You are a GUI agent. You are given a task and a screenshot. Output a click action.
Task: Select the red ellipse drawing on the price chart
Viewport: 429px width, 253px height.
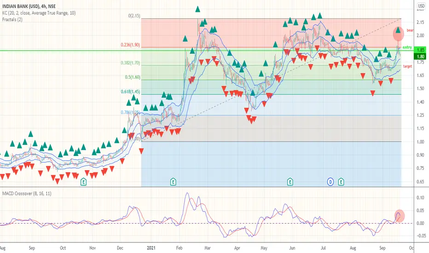tap(398, 34)
